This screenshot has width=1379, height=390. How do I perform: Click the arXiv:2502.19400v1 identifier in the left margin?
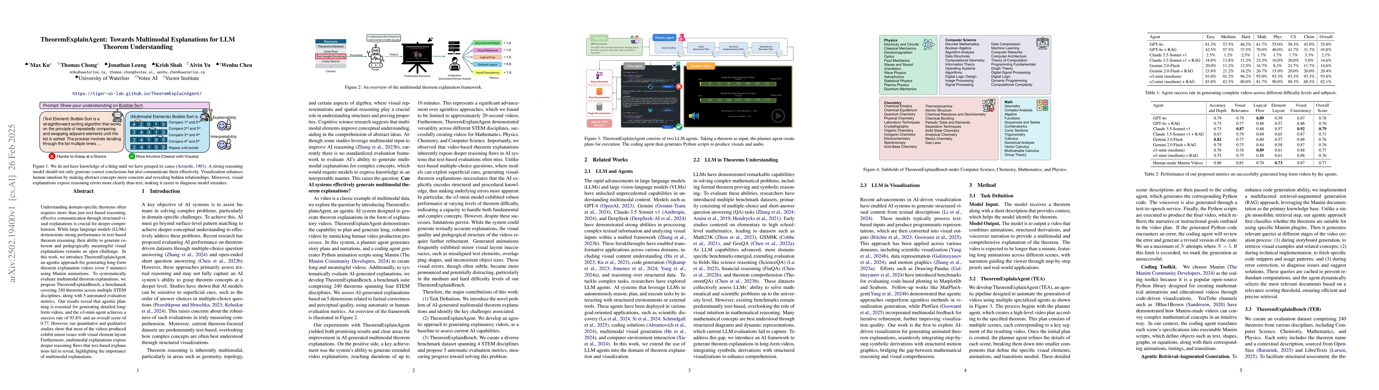[12, 203]
